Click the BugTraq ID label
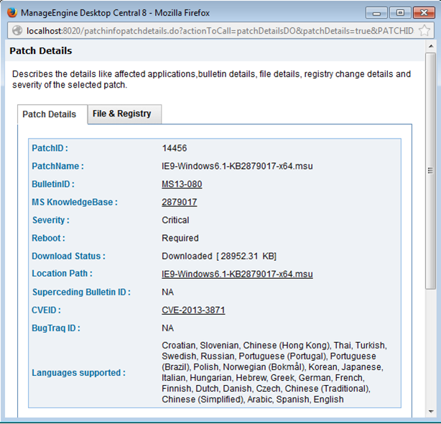 56,328
